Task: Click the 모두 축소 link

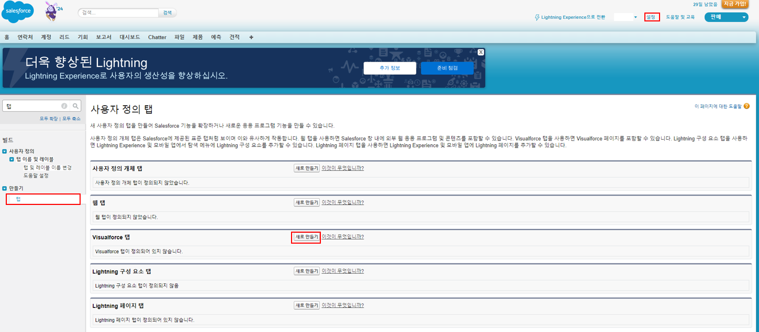Action: pos(71,119)
